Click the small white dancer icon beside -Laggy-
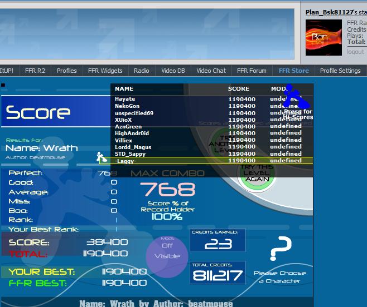The image size is (367, 307). 102,157
